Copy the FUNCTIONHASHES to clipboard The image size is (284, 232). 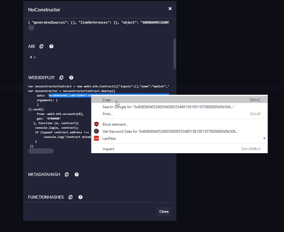tap(71, 197)
